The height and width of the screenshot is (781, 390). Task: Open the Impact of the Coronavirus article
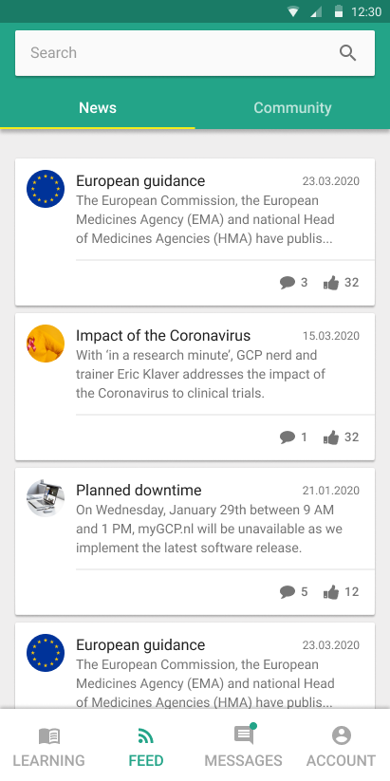[x=163, y=335]
